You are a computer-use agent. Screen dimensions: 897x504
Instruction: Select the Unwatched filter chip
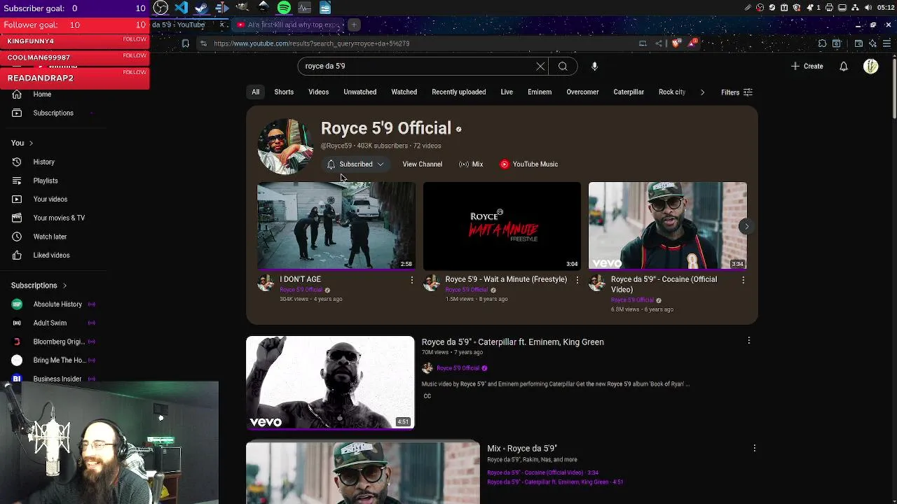tap(360, 92)
